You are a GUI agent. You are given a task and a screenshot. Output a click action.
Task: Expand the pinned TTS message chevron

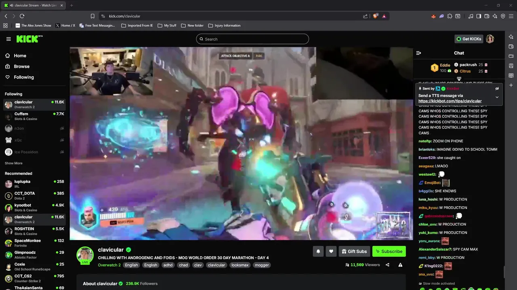click(497, 97)
